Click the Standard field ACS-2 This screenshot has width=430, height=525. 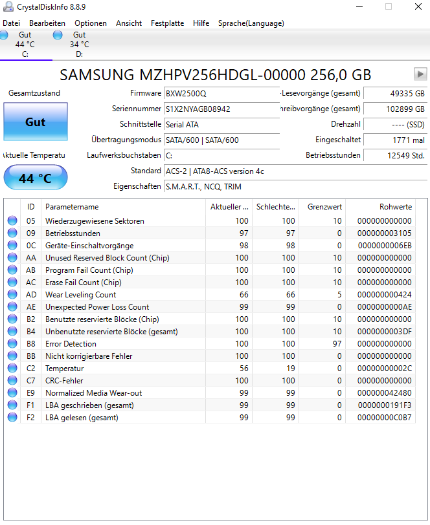295,171
